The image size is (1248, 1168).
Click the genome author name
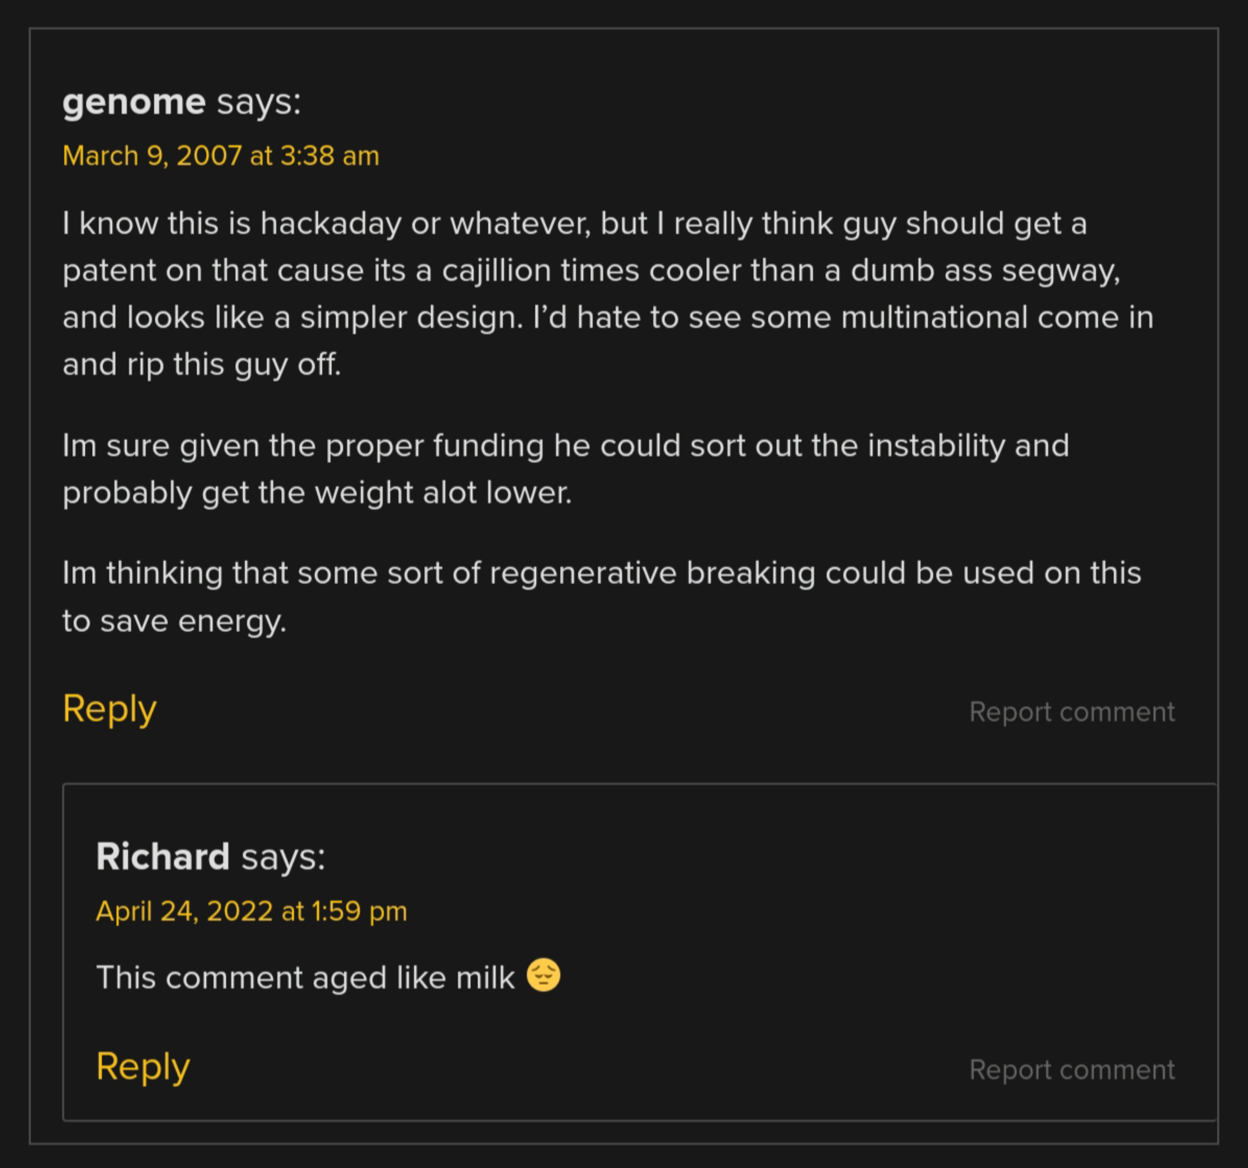[134, 101]
